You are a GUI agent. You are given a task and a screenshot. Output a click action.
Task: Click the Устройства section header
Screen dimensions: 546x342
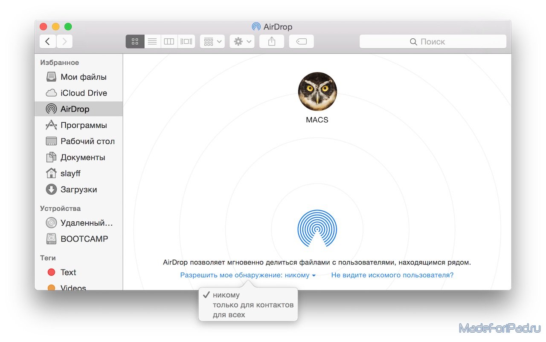61,208
